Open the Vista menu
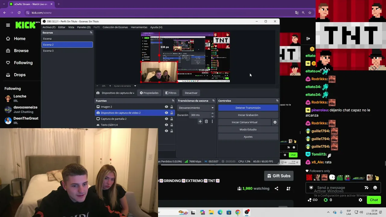Screen dimensions: 386x217 click(71, 27)
